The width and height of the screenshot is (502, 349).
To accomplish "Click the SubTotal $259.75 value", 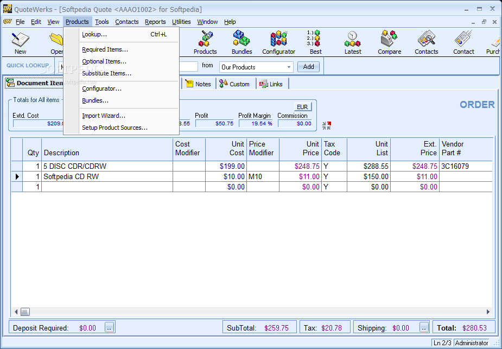I will [x=276, y=328].
